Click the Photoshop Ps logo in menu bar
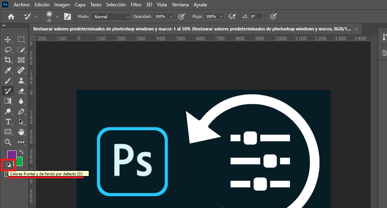The width and height of the screenshot is (387, 208). tap(5, 4)
